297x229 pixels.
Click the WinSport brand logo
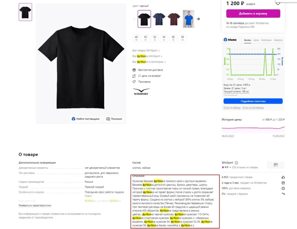pos(141,91)
